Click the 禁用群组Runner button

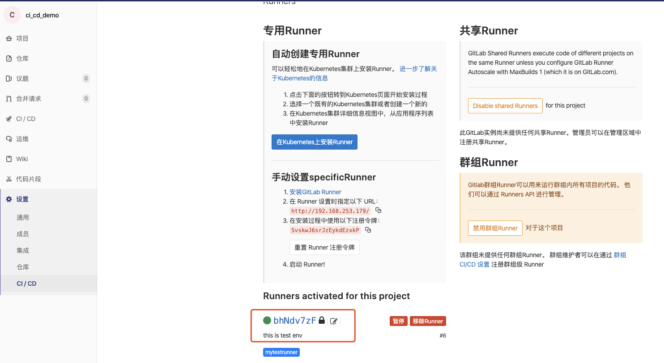[495, 228]
